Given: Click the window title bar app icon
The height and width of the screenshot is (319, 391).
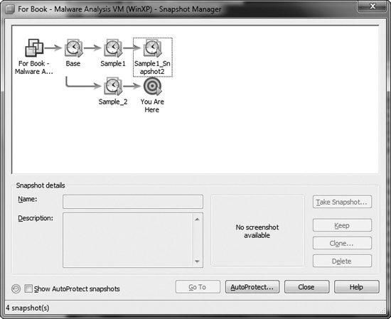Looking at the screenshot, I should (9, 9).
